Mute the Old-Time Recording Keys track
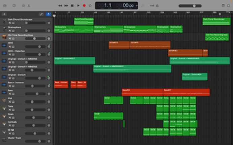The height and width of the screenshot is (145, 233). click(x=10, y=38)
